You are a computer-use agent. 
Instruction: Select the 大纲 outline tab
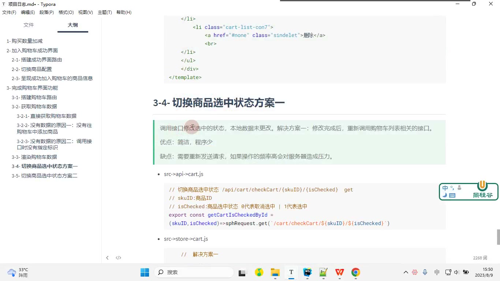click(x=73, y=25)
